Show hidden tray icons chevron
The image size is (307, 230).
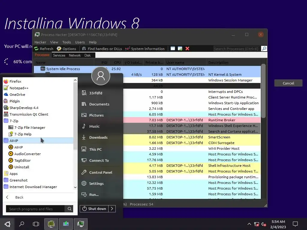click(x=249, y=224)
